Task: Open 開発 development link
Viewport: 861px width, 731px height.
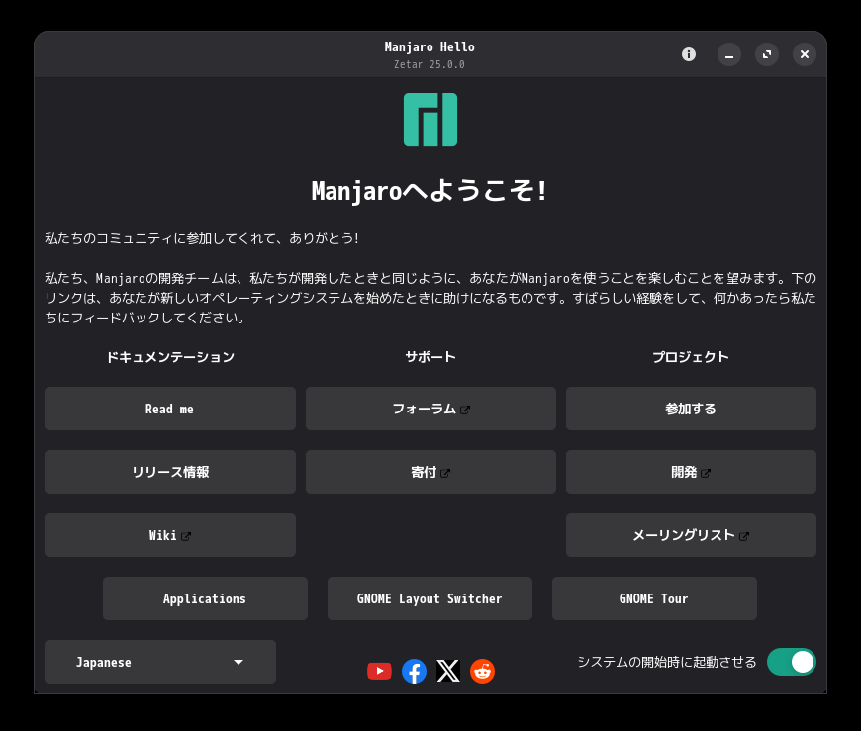Action: tap(691, 472)
